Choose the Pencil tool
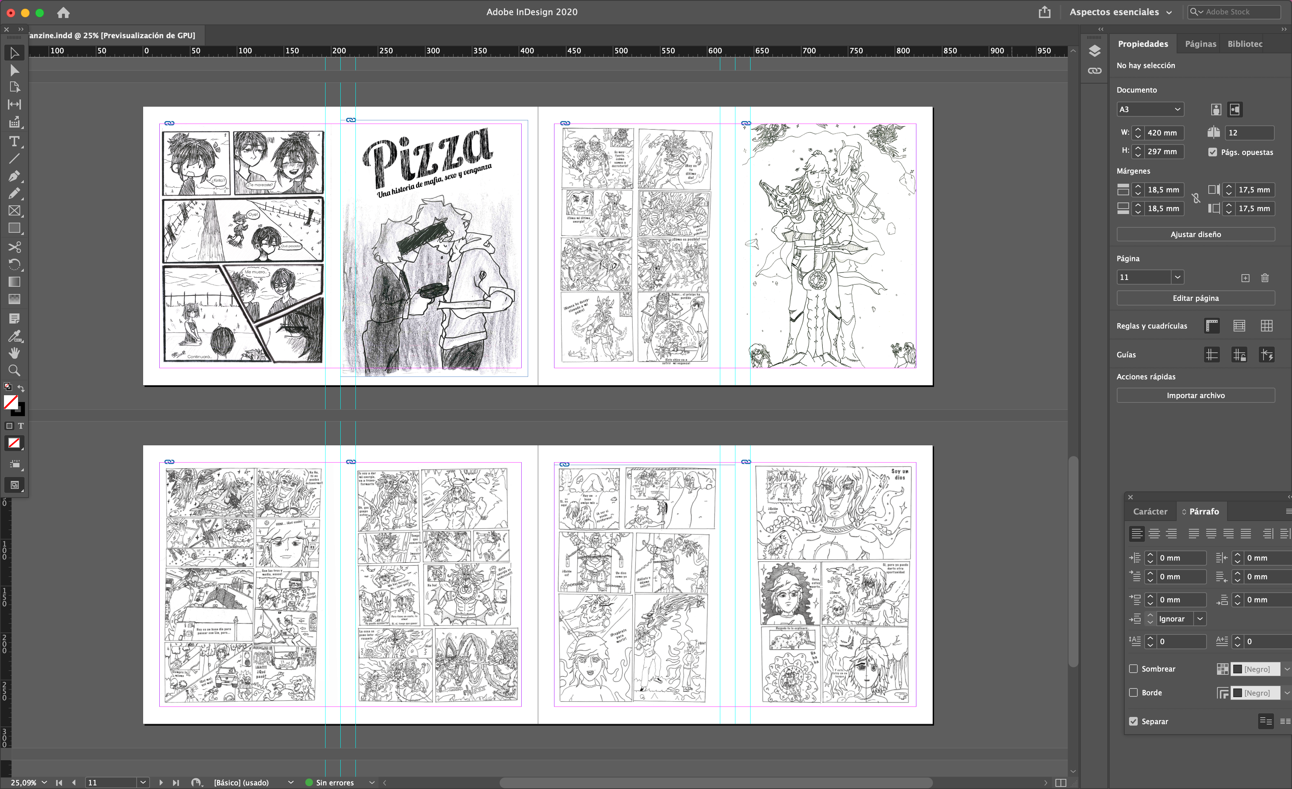1292x789 pixels. point(14,193)
